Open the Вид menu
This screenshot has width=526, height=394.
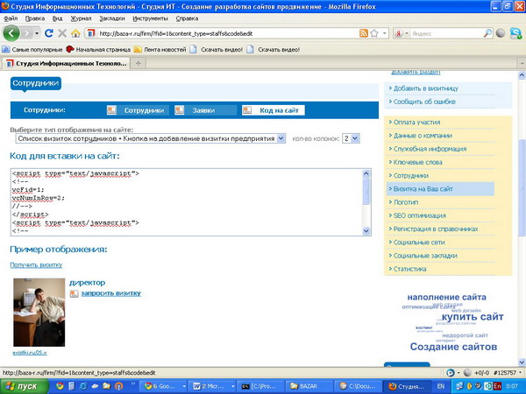pyautogui.click(x=57, y=18)
